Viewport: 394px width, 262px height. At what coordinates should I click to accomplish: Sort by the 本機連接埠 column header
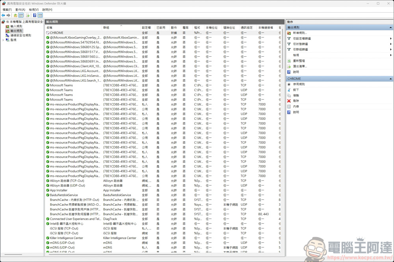pyautogui.click(x=267, y=28)
